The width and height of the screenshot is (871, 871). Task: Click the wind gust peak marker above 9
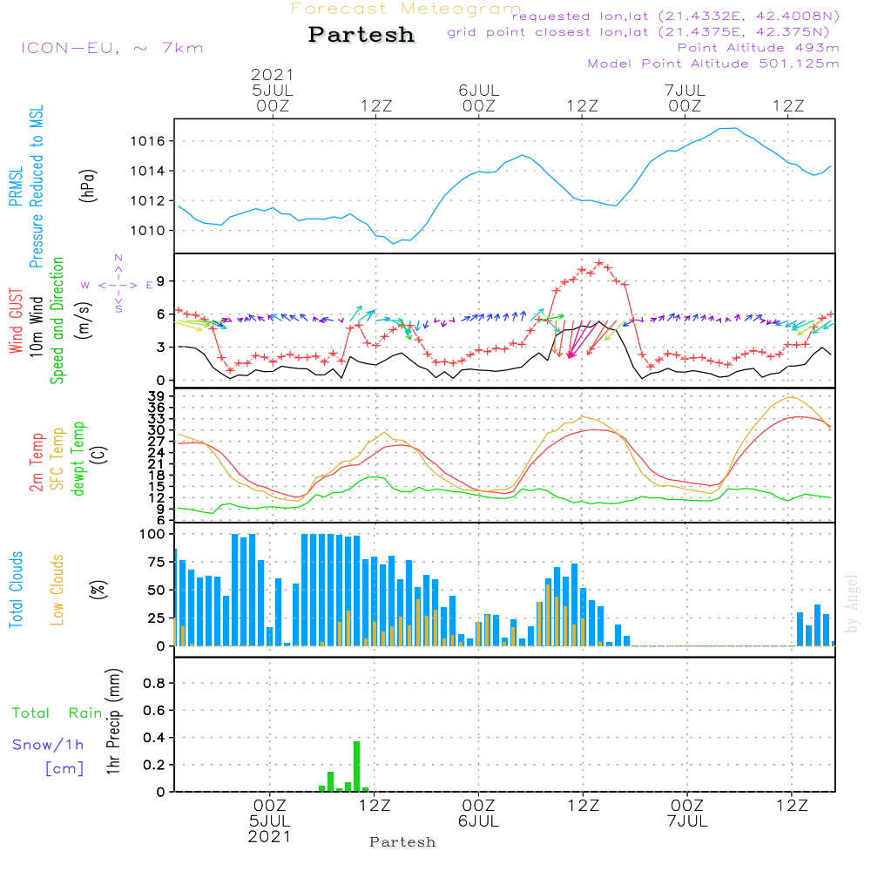tap(599, 263)
